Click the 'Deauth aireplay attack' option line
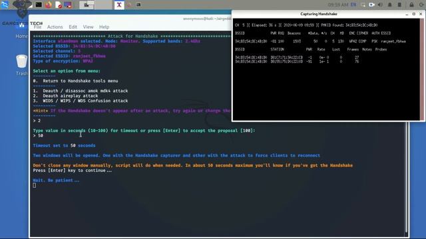The image size is (426, 239). pyautogui.click(x=65, y=96)
